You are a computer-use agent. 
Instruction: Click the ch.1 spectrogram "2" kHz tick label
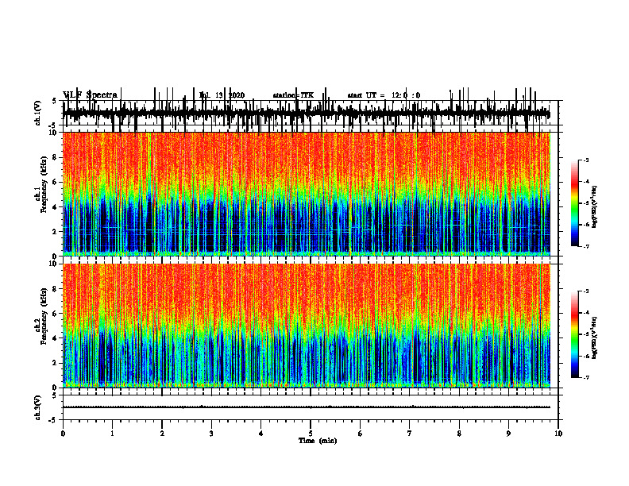[x=55, y=232]
